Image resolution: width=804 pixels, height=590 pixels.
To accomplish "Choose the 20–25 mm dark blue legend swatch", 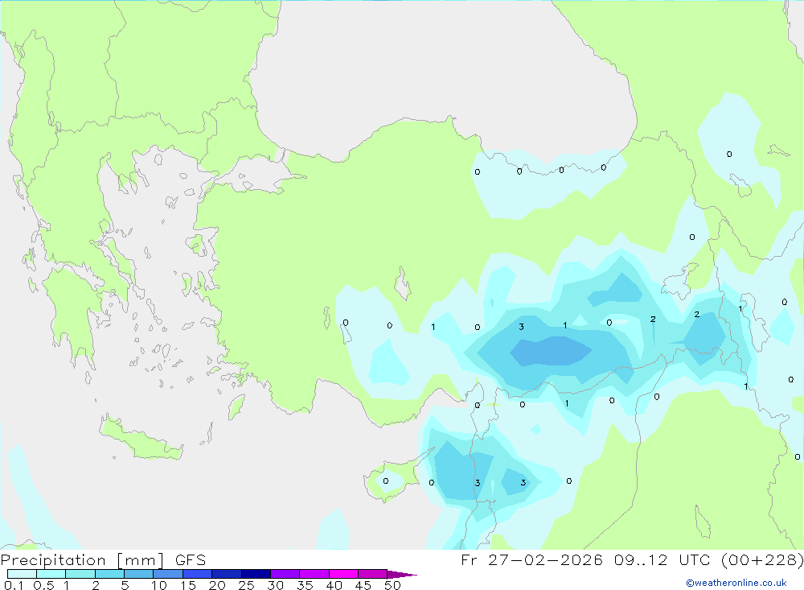I will tap(227, 574).
